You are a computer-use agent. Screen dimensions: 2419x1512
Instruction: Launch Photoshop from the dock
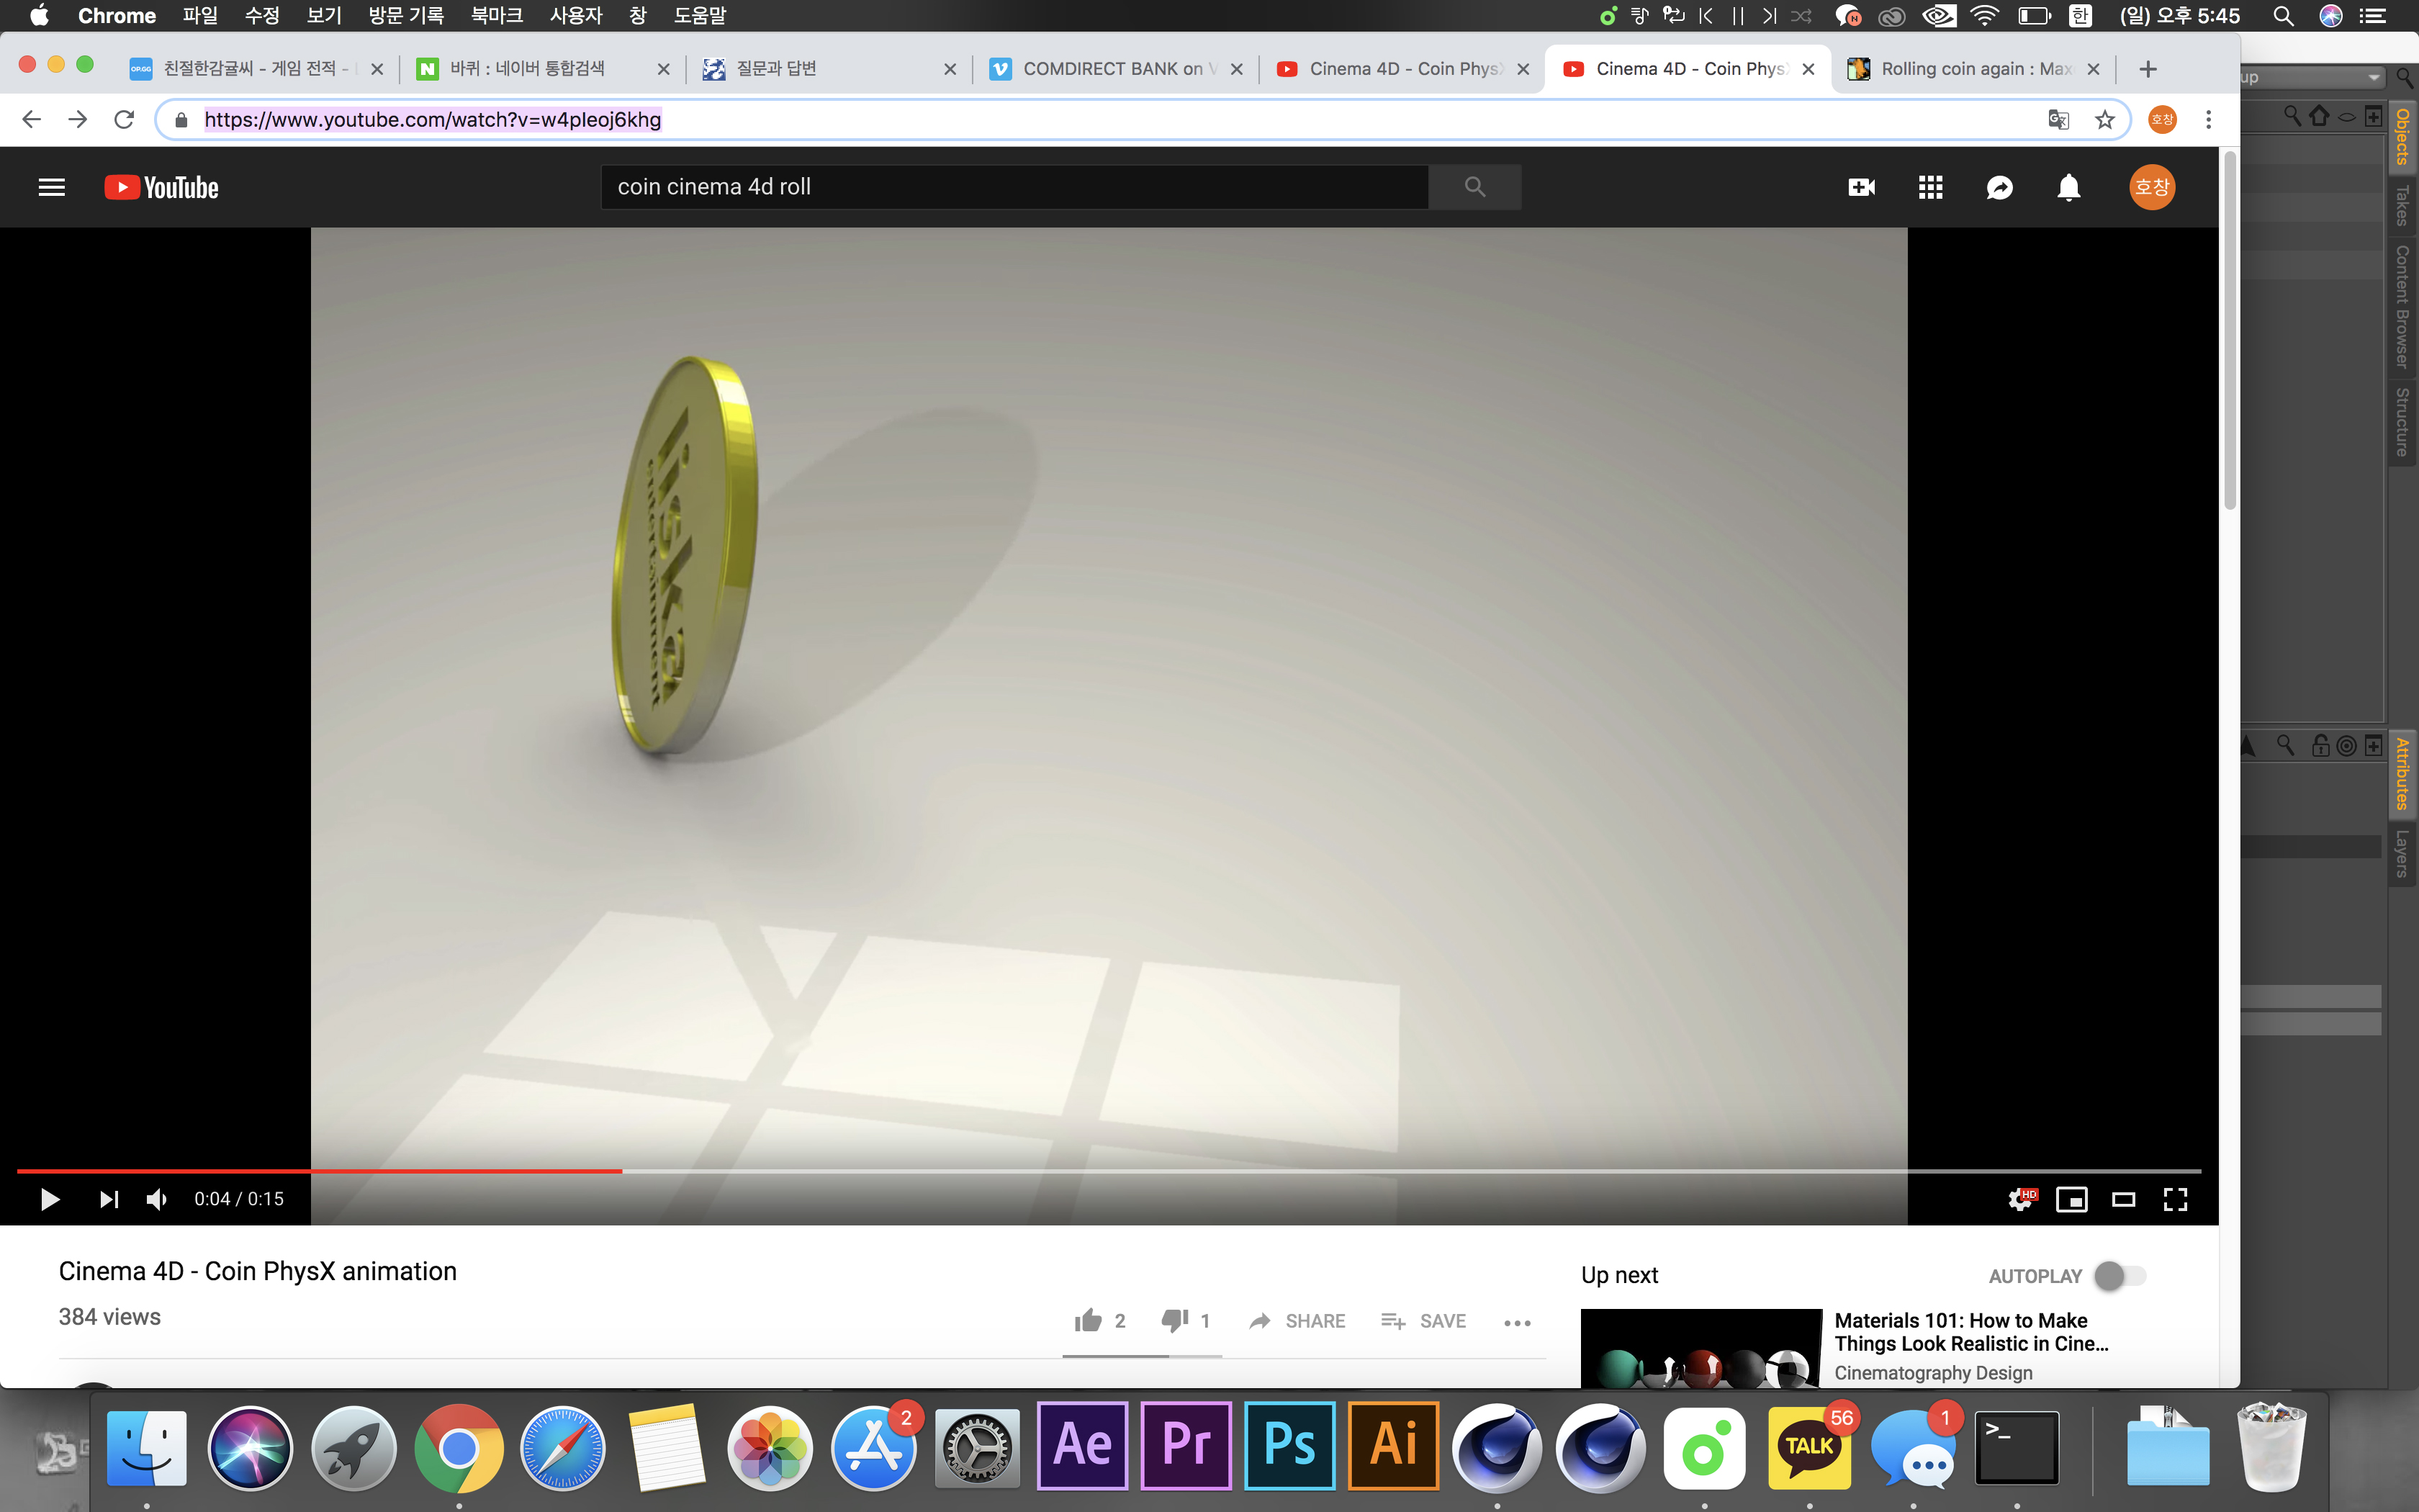pos(1289,1445)
